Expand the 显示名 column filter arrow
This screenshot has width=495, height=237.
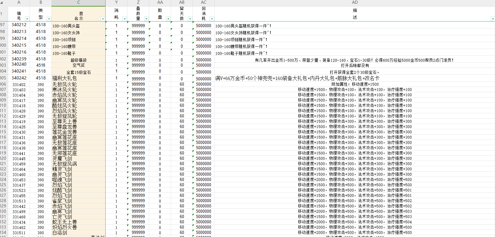[103, 19]
